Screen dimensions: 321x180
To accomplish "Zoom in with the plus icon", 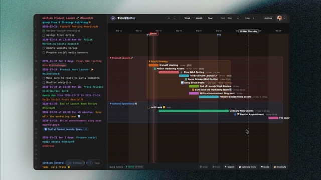I will (169, 18).
